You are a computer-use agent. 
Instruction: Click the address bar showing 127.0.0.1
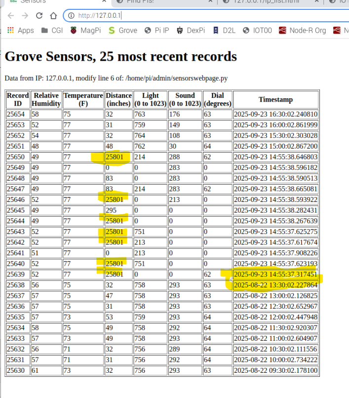click(x=197, y=16)
